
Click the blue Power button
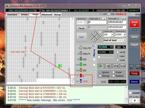[x=135, y=82]
